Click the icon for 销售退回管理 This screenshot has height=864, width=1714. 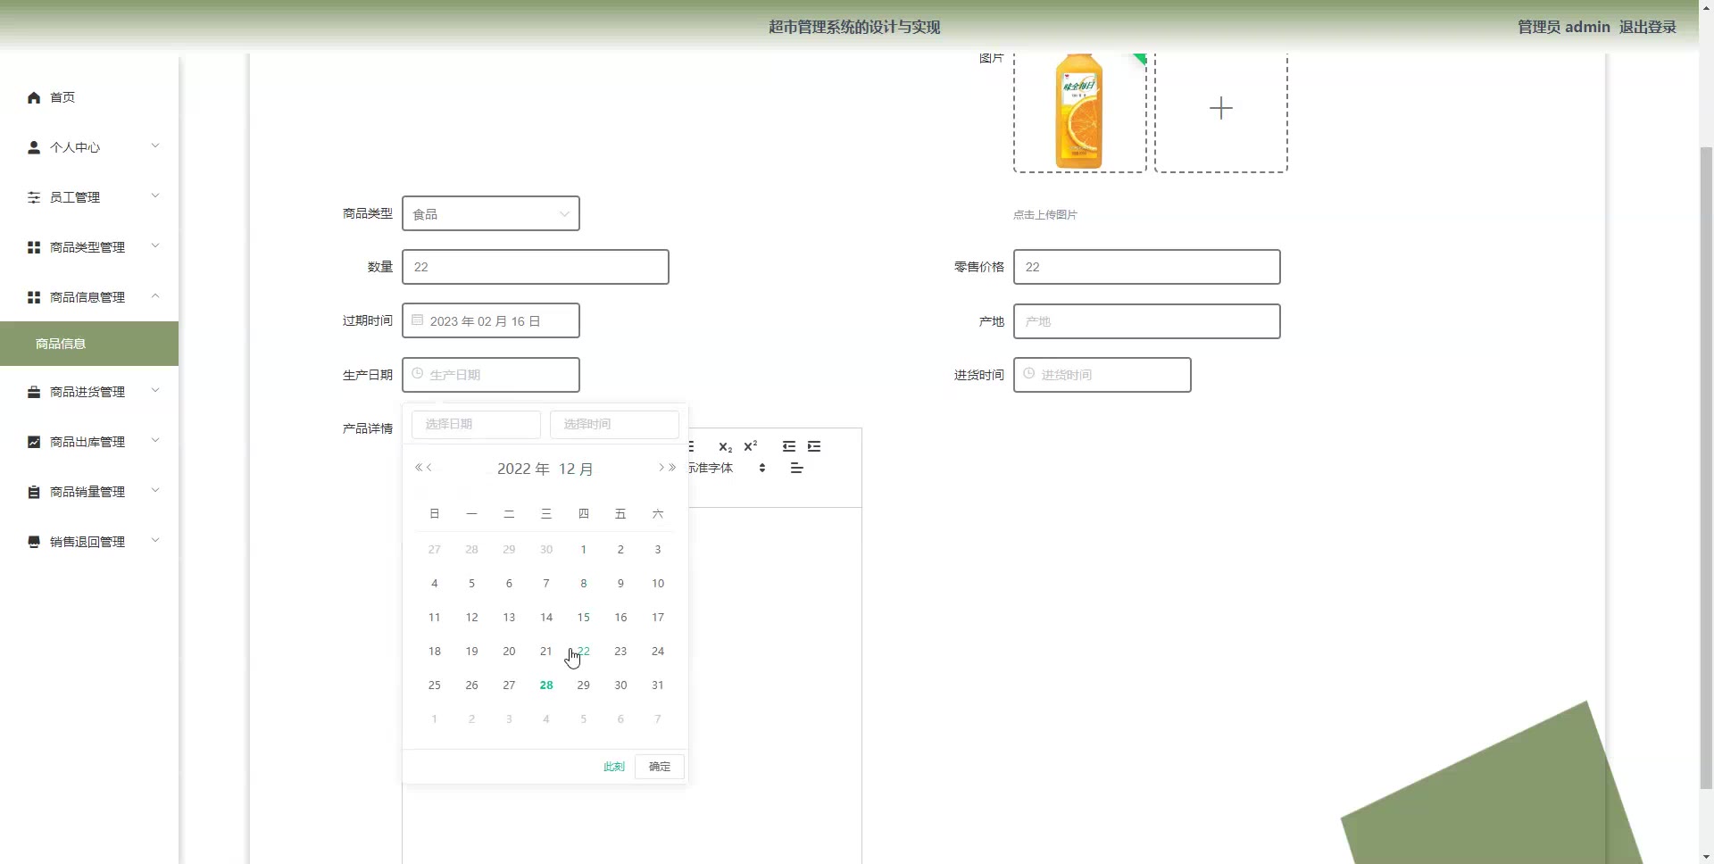34,542
